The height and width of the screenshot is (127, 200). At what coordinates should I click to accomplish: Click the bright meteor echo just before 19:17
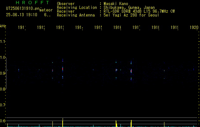point(131,71)
